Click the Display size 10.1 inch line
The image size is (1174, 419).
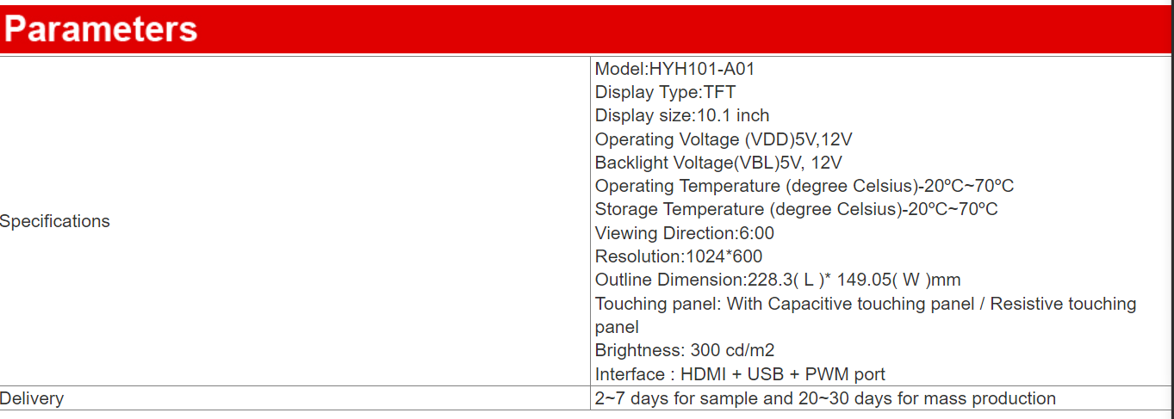tap(682, 115)
